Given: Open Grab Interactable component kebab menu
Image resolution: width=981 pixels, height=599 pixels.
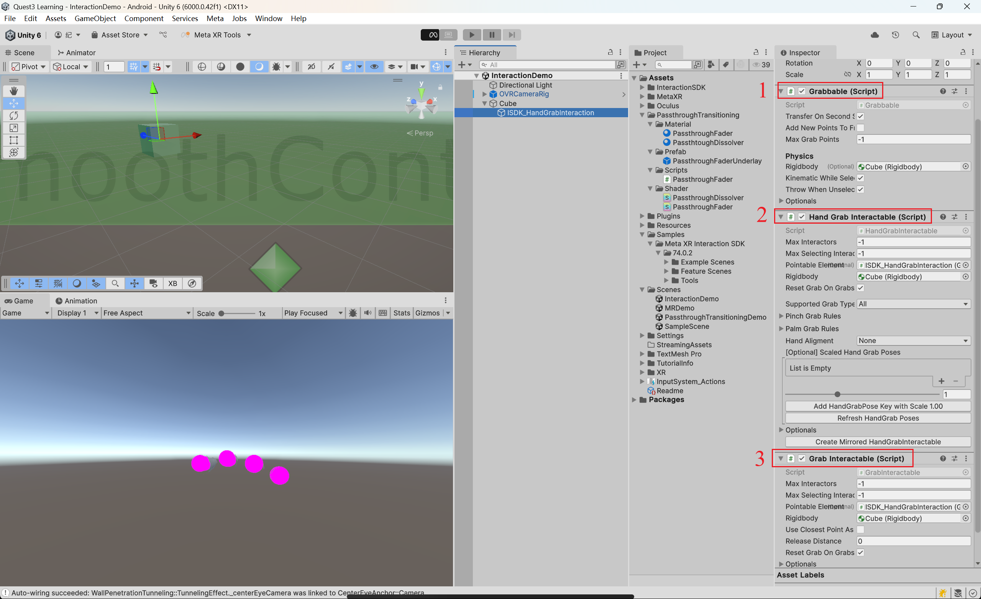Looking at the screenshot, I should (966, 458).
